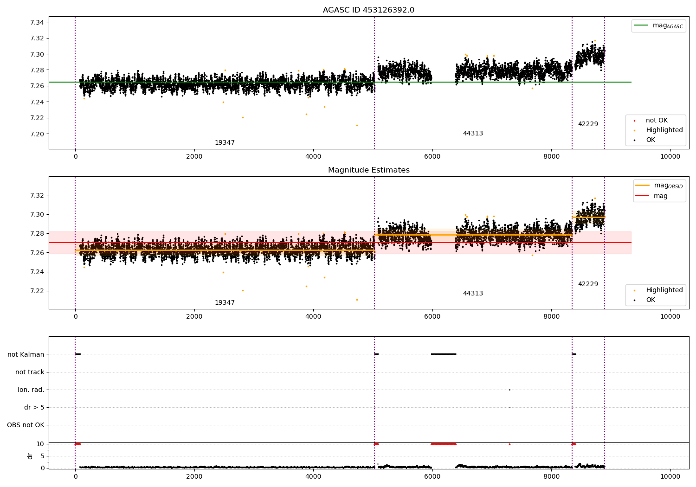Click the 'Magnitude Estimates' title
Image resolution: width=696 pixels, height=487 pixels.
click(x=368, y=170)
